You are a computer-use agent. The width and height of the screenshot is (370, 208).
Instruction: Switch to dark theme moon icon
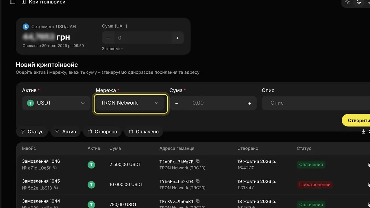click(359, 2)
